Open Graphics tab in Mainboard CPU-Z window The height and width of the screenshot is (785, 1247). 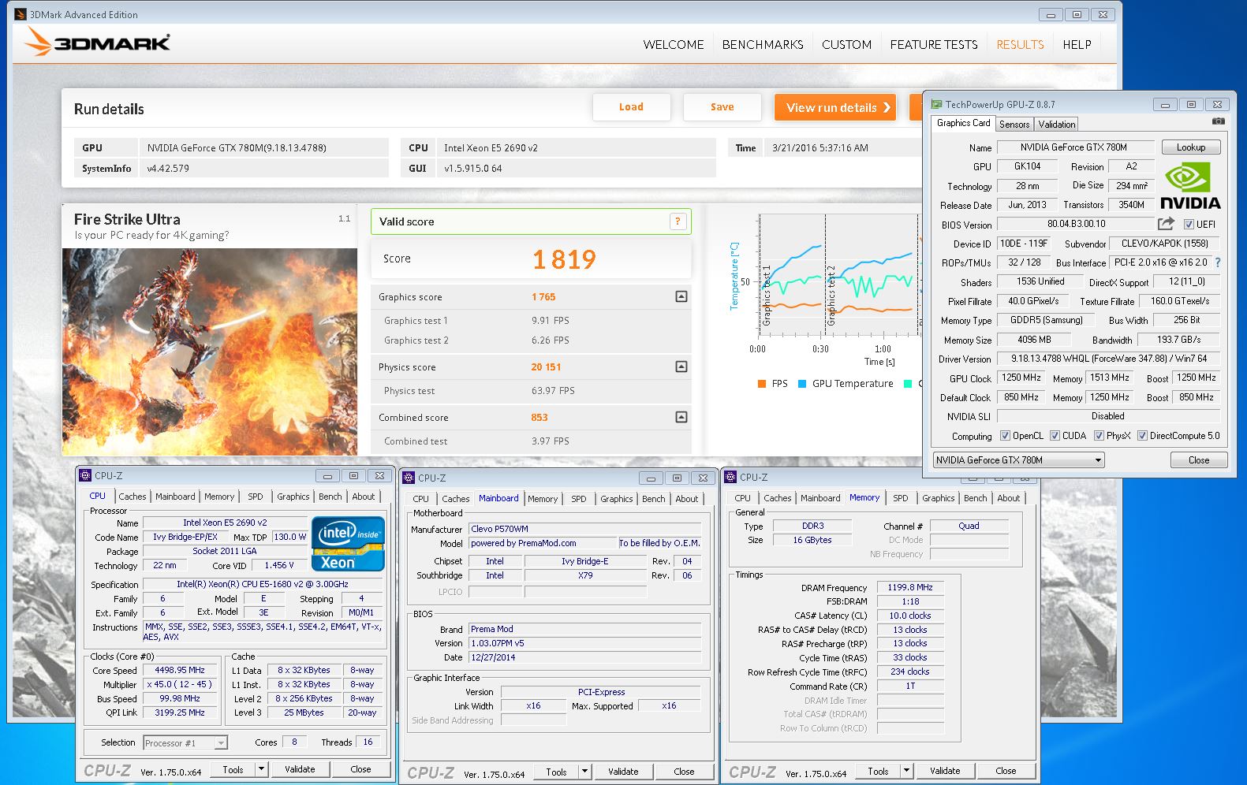click(x=616, y=499)
